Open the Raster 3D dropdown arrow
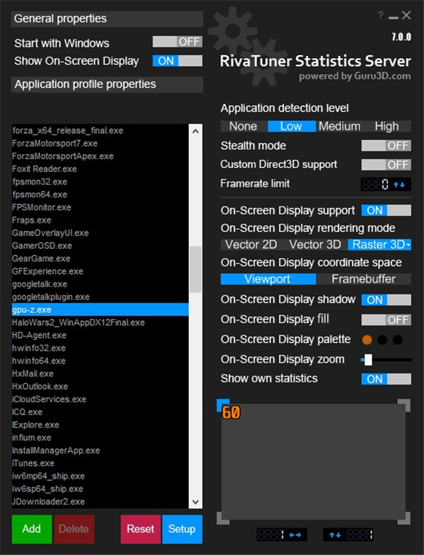The height and width of the screenshot is (555, 424). point(408,245)
